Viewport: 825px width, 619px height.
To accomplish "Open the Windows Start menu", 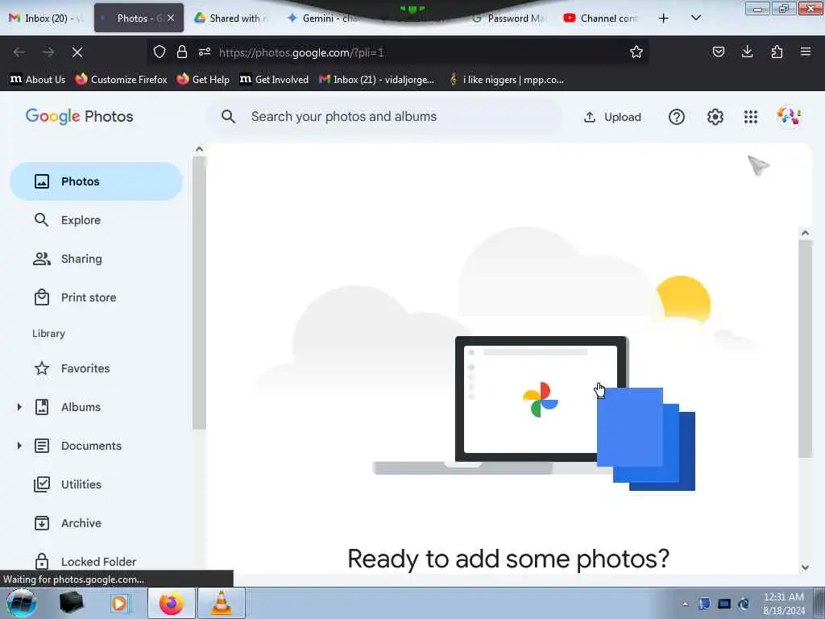I will (x=21, y=603).
